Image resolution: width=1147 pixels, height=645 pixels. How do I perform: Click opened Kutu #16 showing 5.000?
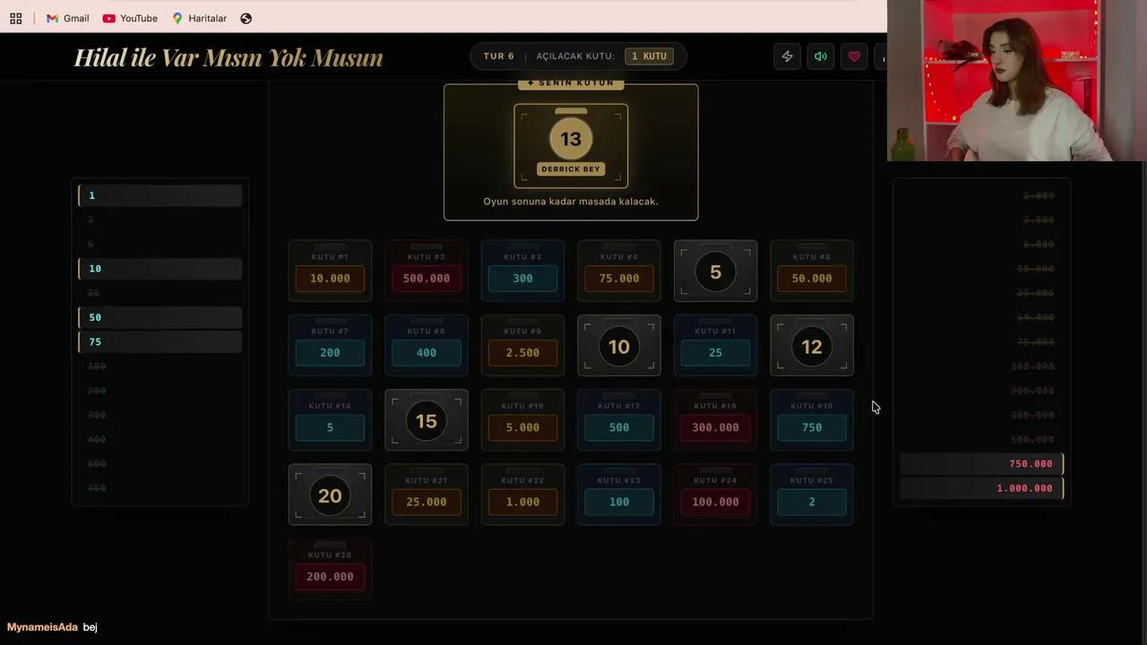(522, 420)
